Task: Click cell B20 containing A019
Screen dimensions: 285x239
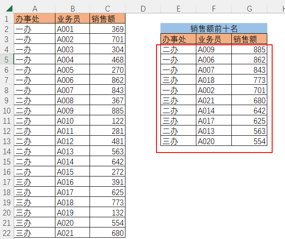Action: pyautogui.click(x=72, y=212)
